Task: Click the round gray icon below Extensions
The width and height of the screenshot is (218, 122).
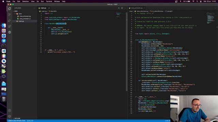Action: [10, 32]
